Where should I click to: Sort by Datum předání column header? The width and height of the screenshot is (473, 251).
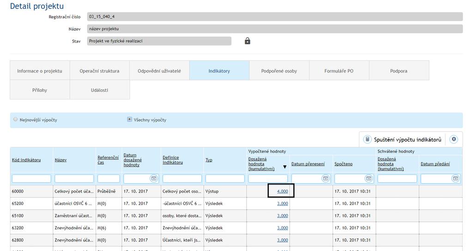click(435, 164)
